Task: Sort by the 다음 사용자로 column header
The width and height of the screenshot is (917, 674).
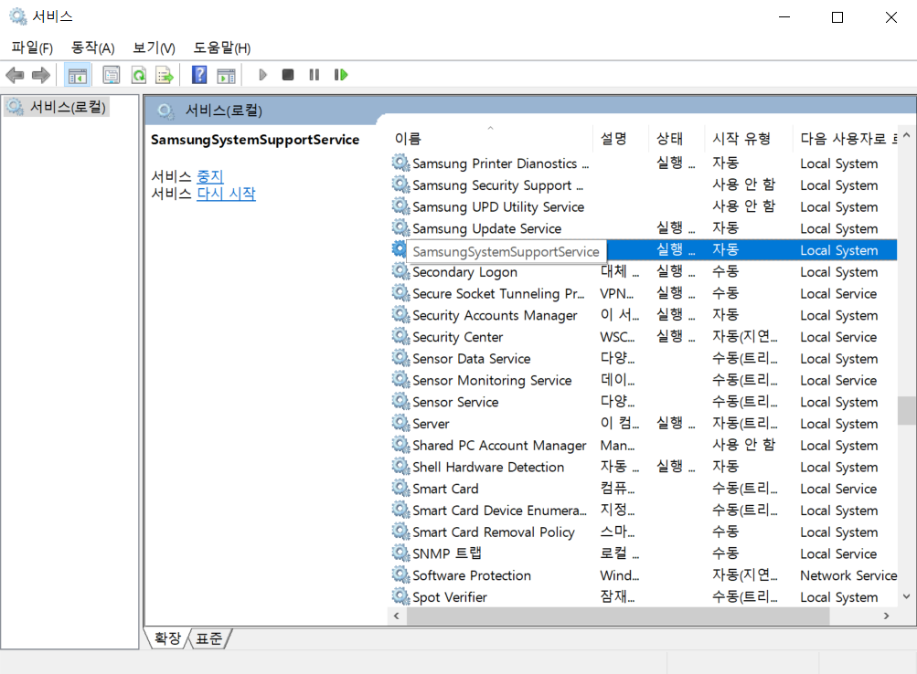Action: [845, 139]
